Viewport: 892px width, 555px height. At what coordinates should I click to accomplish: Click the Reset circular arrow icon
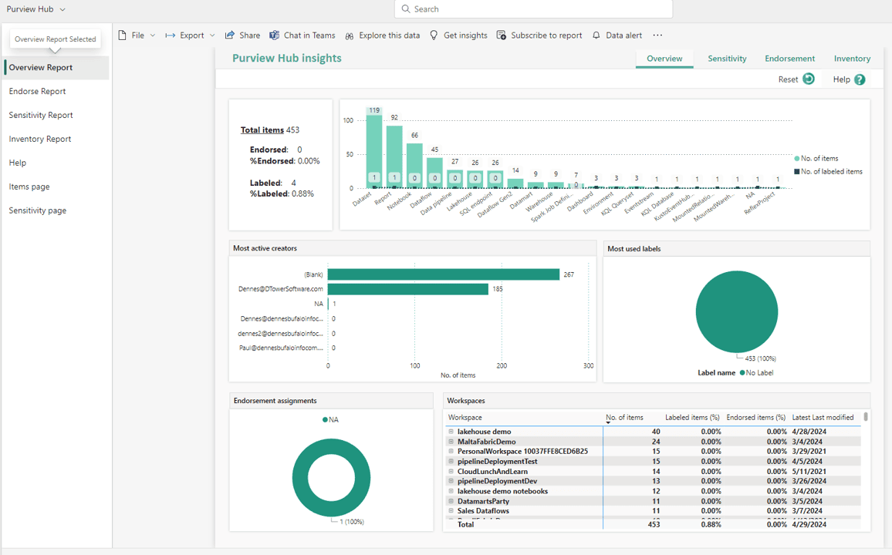[x=809, y=79]
